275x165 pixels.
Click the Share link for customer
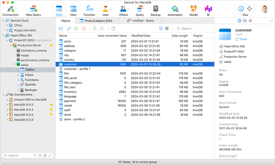(x=241, y=39)
